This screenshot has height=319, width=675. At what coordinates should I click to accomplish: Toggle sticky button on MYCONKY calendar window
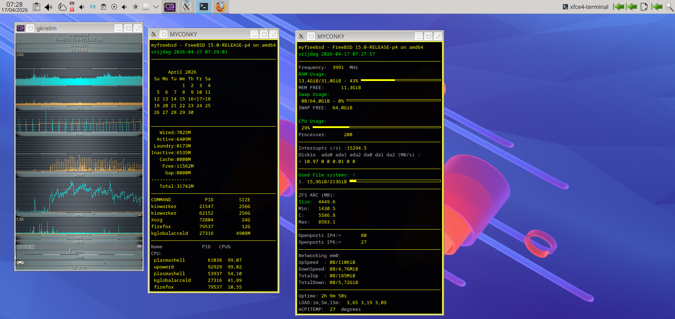163,34
